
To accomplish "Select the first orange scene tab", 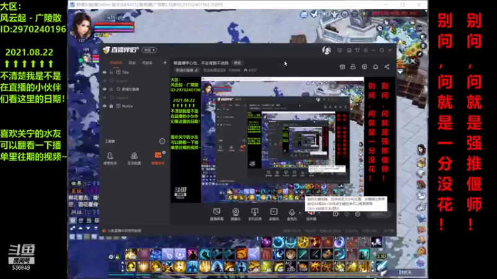I will point(116,63).
